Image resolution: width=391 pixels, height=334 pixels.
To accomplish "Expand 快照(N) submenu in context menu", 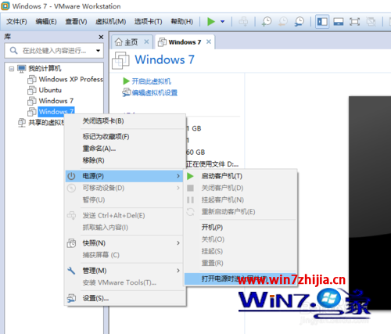I will click(125, 243).
